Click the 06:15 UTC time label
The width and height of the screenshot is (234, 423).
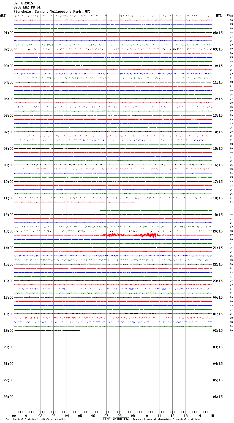(x=218, y=397)
